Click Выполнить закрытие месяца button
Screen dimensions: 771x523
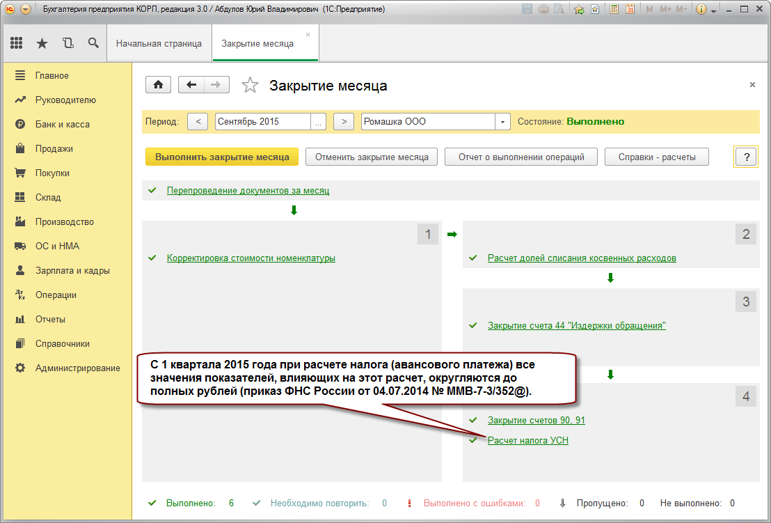pos(222,157)
